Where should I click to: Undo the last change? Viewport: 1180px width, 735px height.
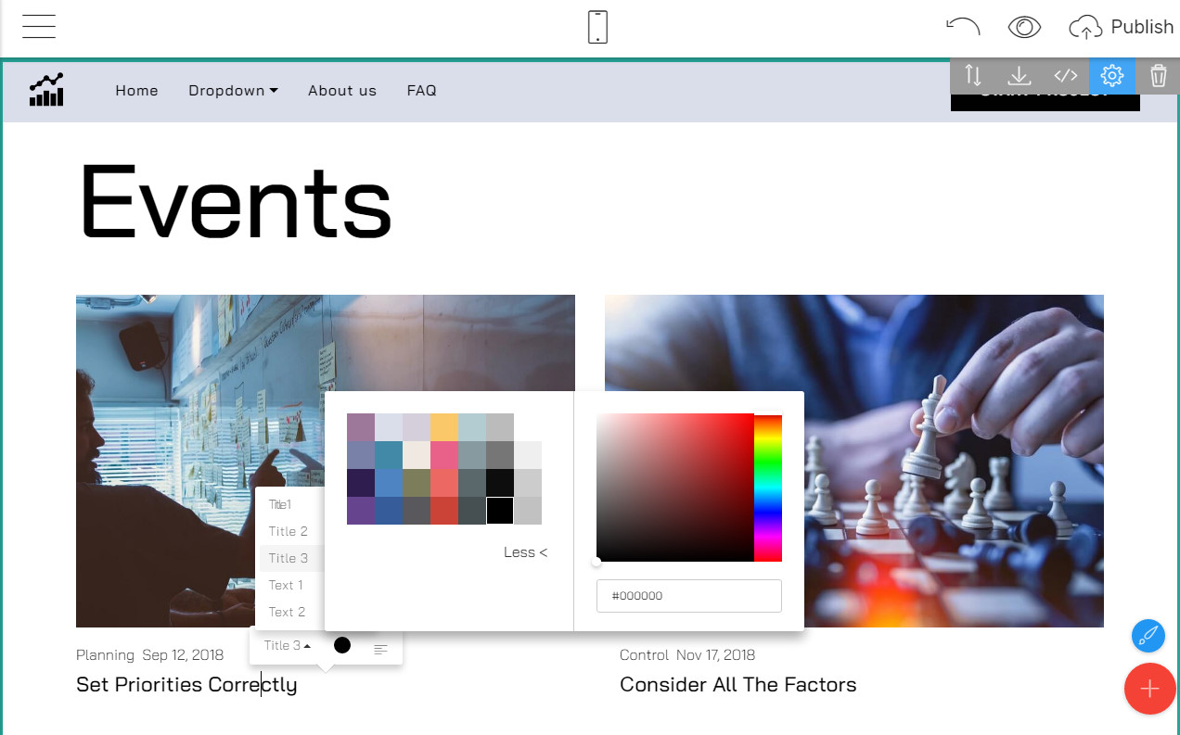(963, 27)
